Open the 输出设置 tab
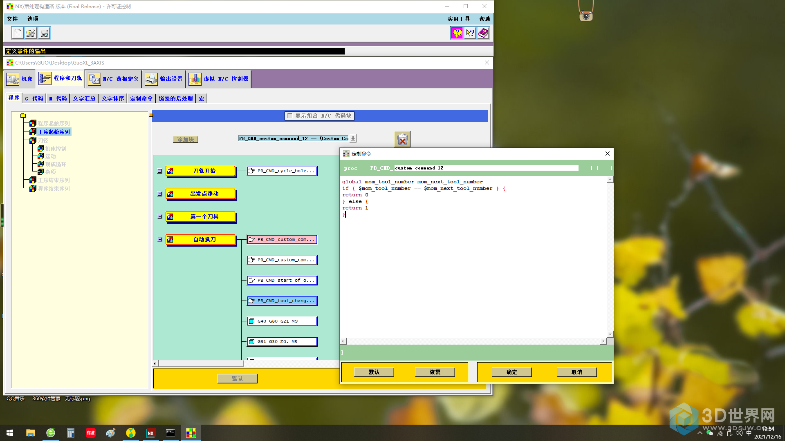785x441 pixels. tap(164, 79)
